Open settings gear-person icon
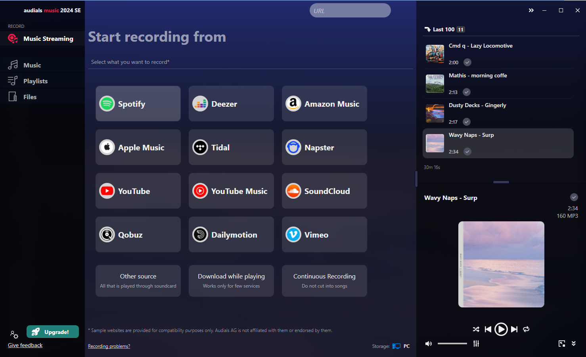Screen dimensions: 586x357 [14, 334]
